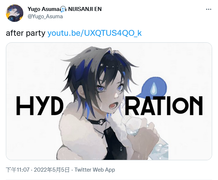Open the Twitter Web App source link

coord(95,170)
